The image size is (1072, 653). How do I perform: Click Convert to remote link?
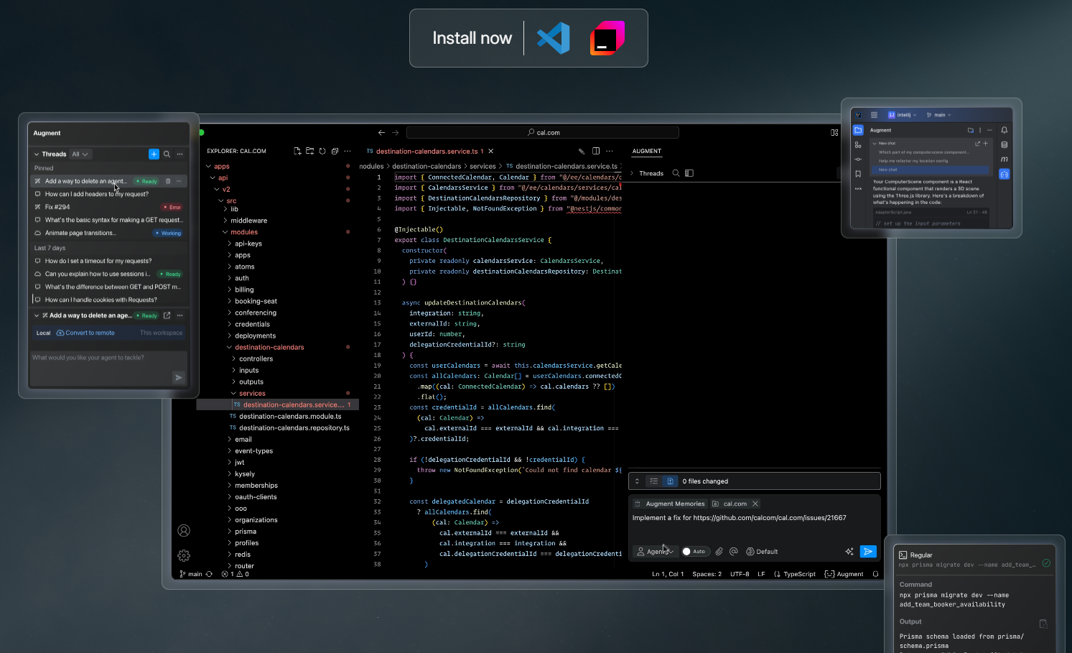click(85, 333)
